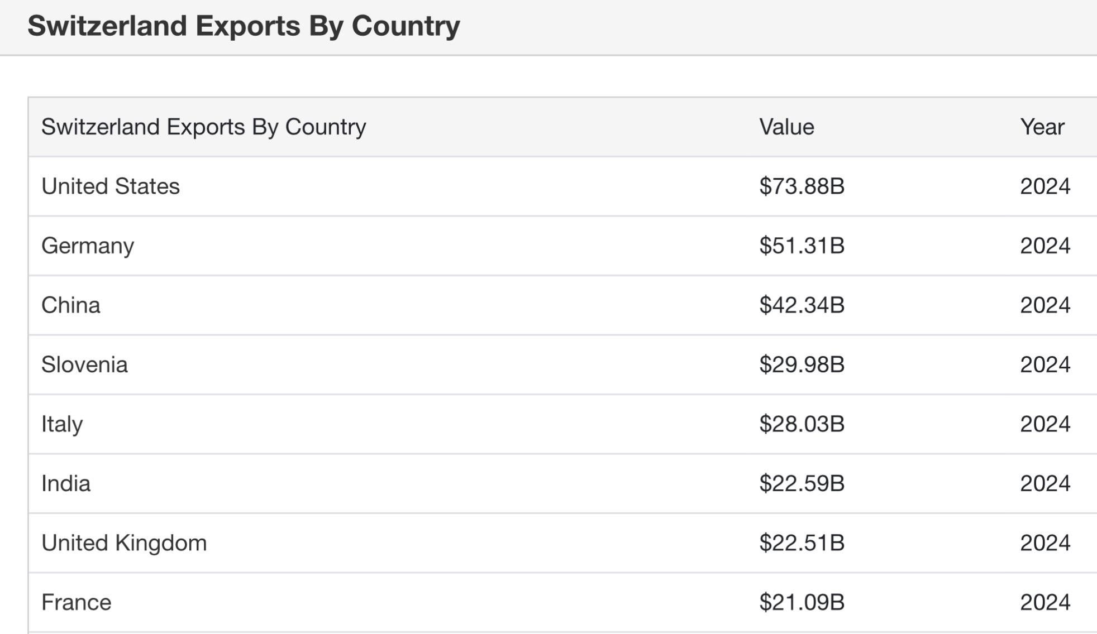Select the $42.34B China value
Viewport: 1097px width, 634px height.
[x=802, y=305]
